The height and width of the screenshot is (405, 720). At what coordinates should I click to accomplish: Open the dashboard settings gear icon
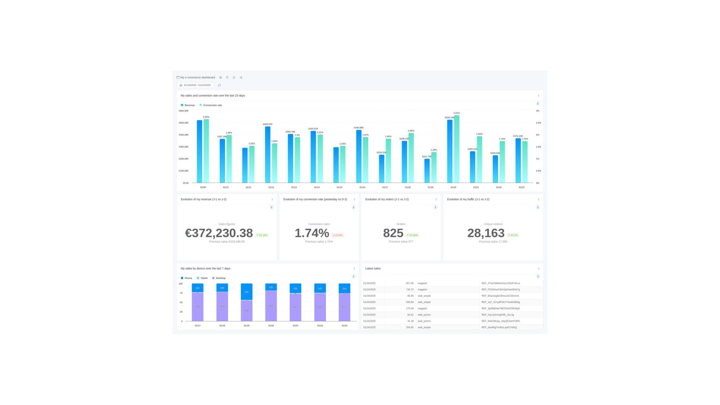(220, 77)
